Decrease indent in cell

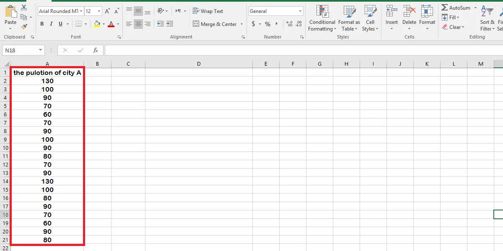160,24
